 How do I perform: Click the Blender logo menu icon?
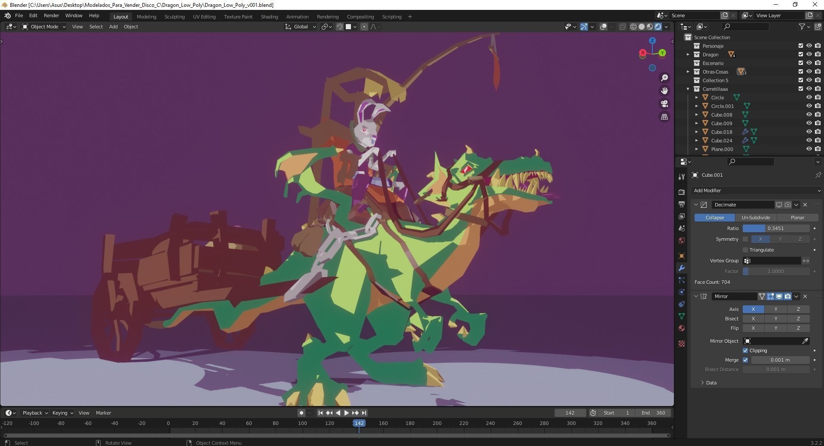pyautogui.click(x=7, y=15)
